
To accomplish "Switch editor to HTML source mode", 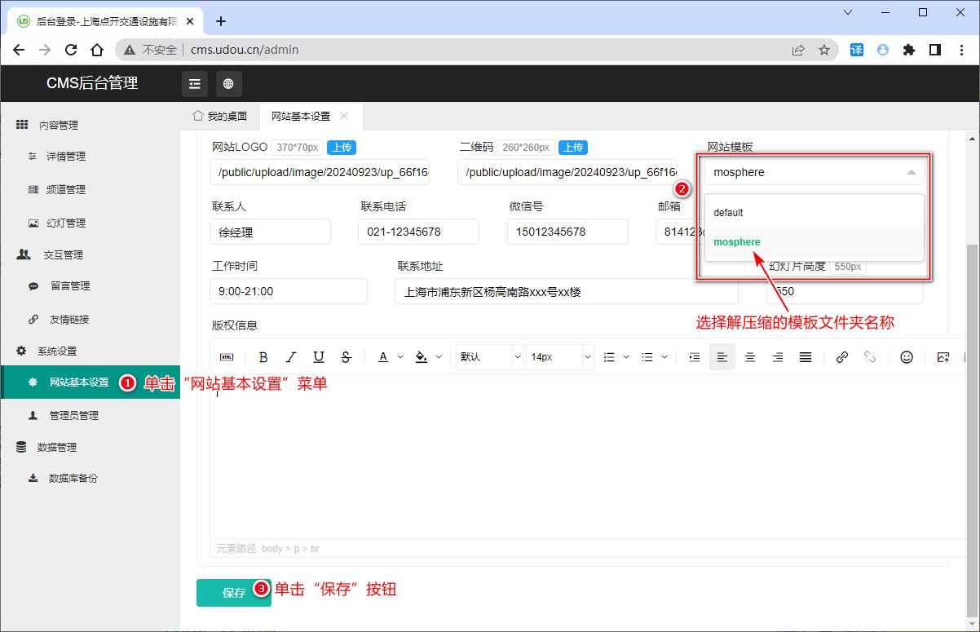I will (226, 357).
